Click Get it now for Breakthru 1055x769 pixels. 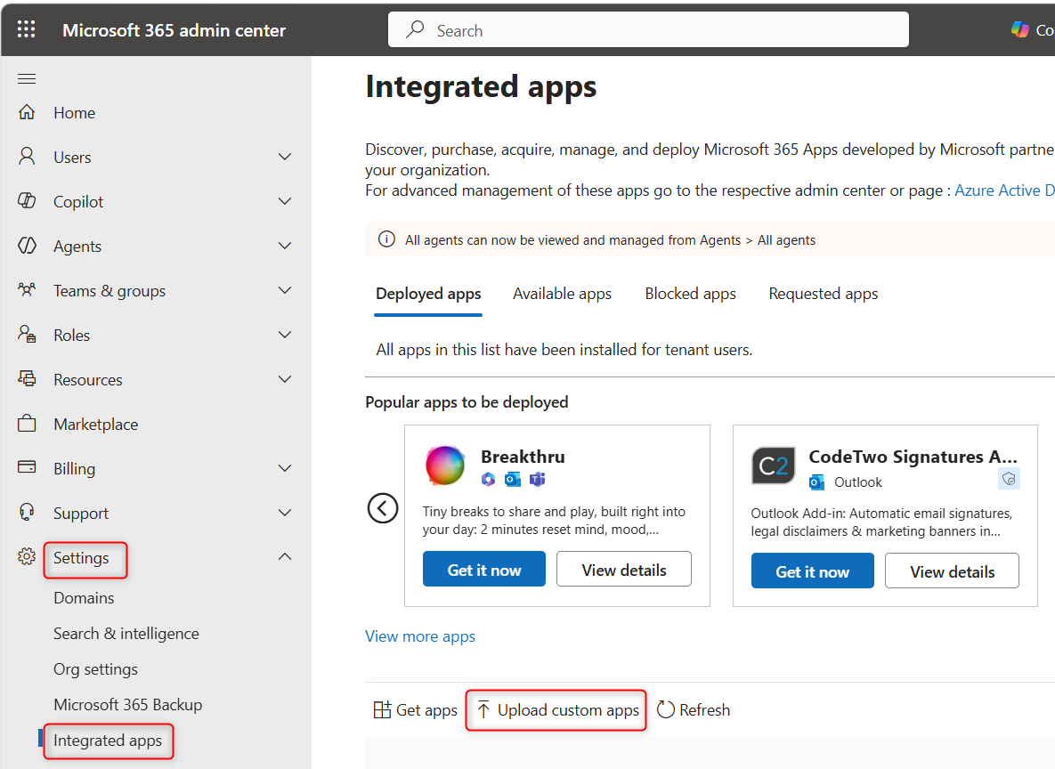[x=483, y=569]
